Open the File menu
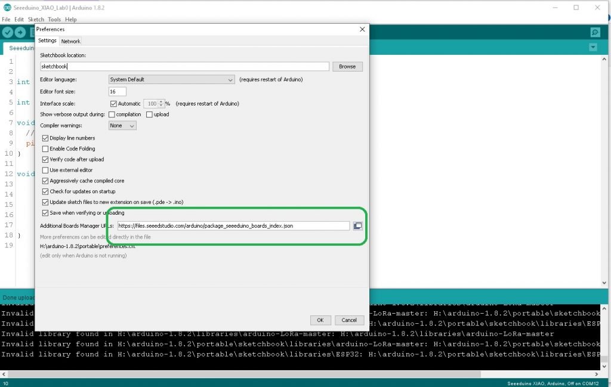Screen dimensions: 611x387 6,19
